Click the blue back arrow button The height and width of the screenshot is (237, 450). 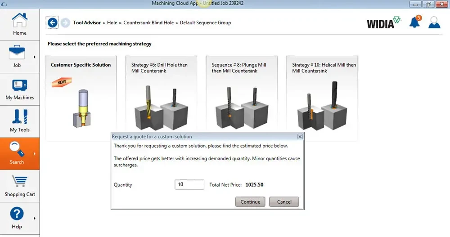tap(52, 22)
